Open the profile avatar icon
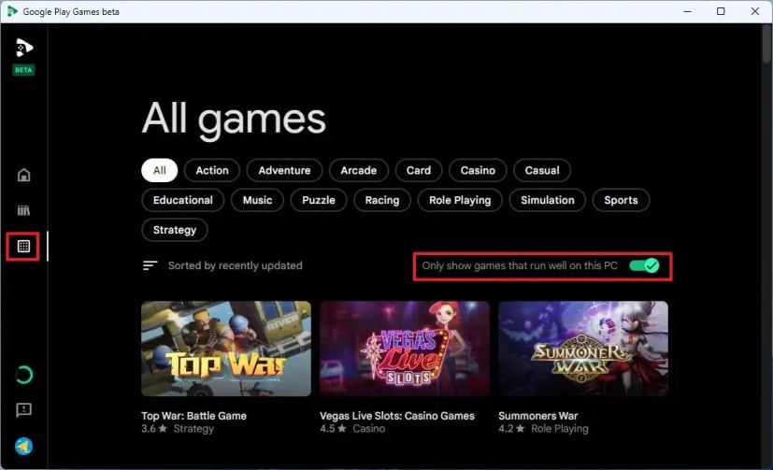Image resolution: width=773 pixels, height=470 pixels. pyautogui.click(x=23, y=447)
